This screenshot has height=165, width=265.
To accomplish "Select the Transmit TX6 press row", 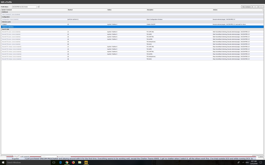I will (132, 44).
